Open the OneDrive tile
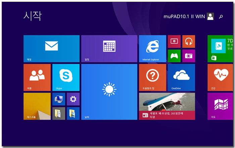This screenshot has width=235, height=148. pos(181,77)
